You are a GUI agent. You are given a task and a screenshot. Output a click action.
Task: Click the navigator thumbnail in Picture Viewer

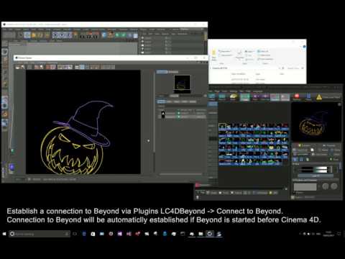point(182,84)
